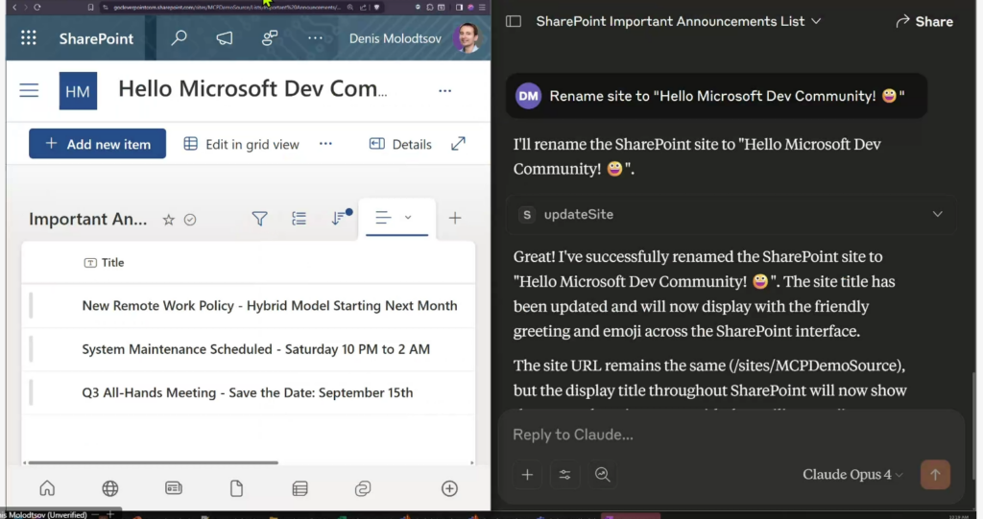Click Share in the Claude window

[x=924, y=21]
